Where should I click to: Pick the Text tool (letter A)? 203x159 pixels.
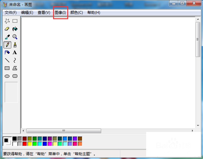15,53
